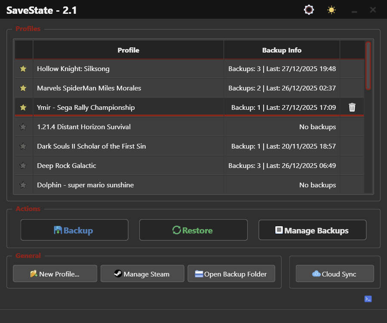
Task: Star the 1.21.4 Distant Horizon Survival profile
Action: (23, 127)
